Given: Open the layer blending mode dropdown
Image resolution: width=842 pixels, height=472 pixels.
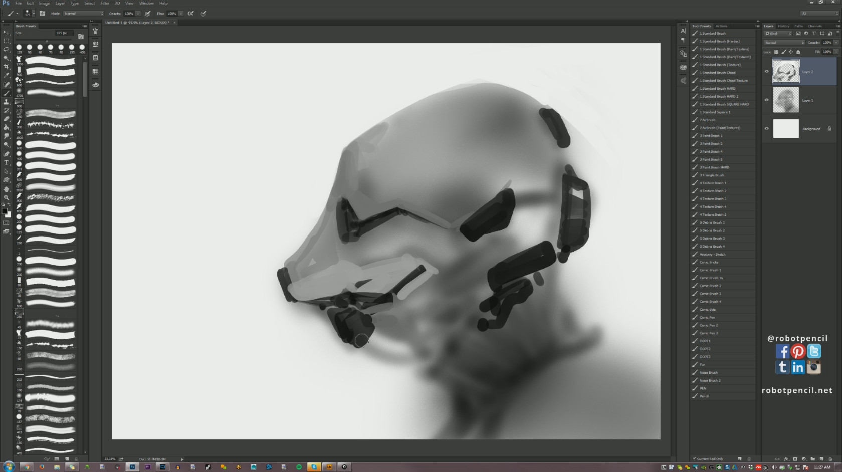Looking at the screenshot, I should tap(783, 43).
